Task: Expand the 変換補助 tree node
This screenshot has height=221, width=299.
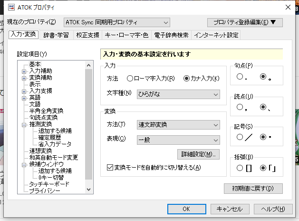Action: pos(24,78)
